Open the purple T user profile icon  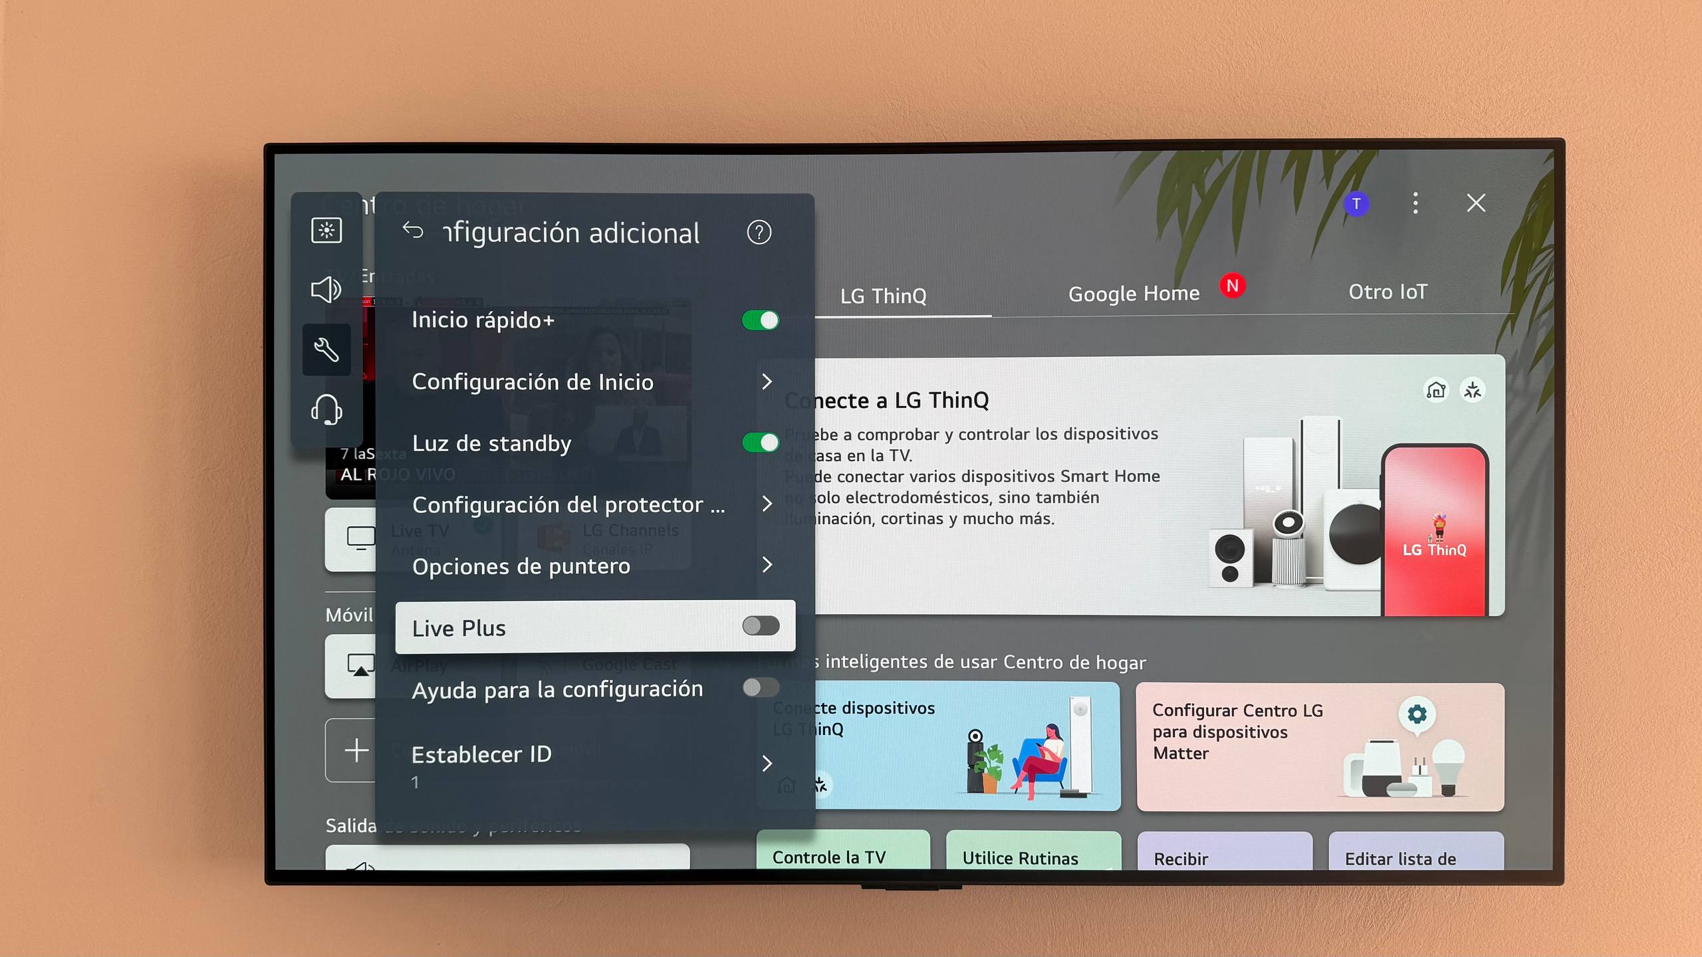(x=1356, y=204)
